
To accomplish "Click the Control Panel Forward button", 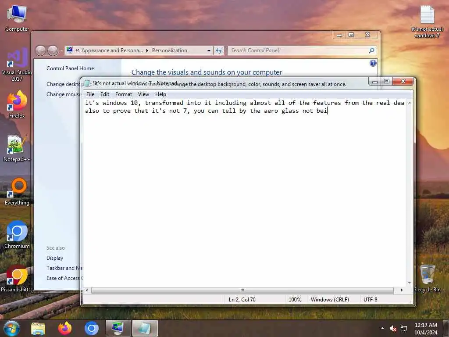I will (53, 51).
